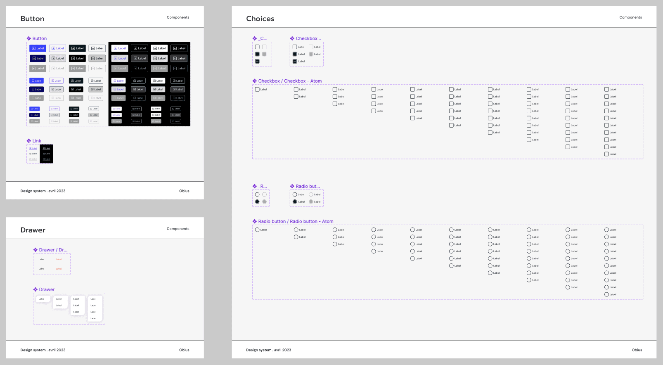Uncheck the black checked Label checkbox in the Checkbox... set

(299, 54)
